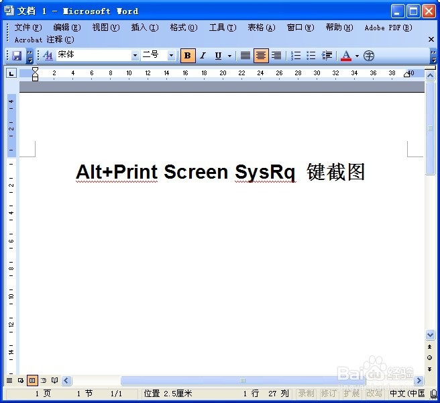Click the 位置 2.5厘米 status bar entry
440x403 pixels.
click(168, 394)
